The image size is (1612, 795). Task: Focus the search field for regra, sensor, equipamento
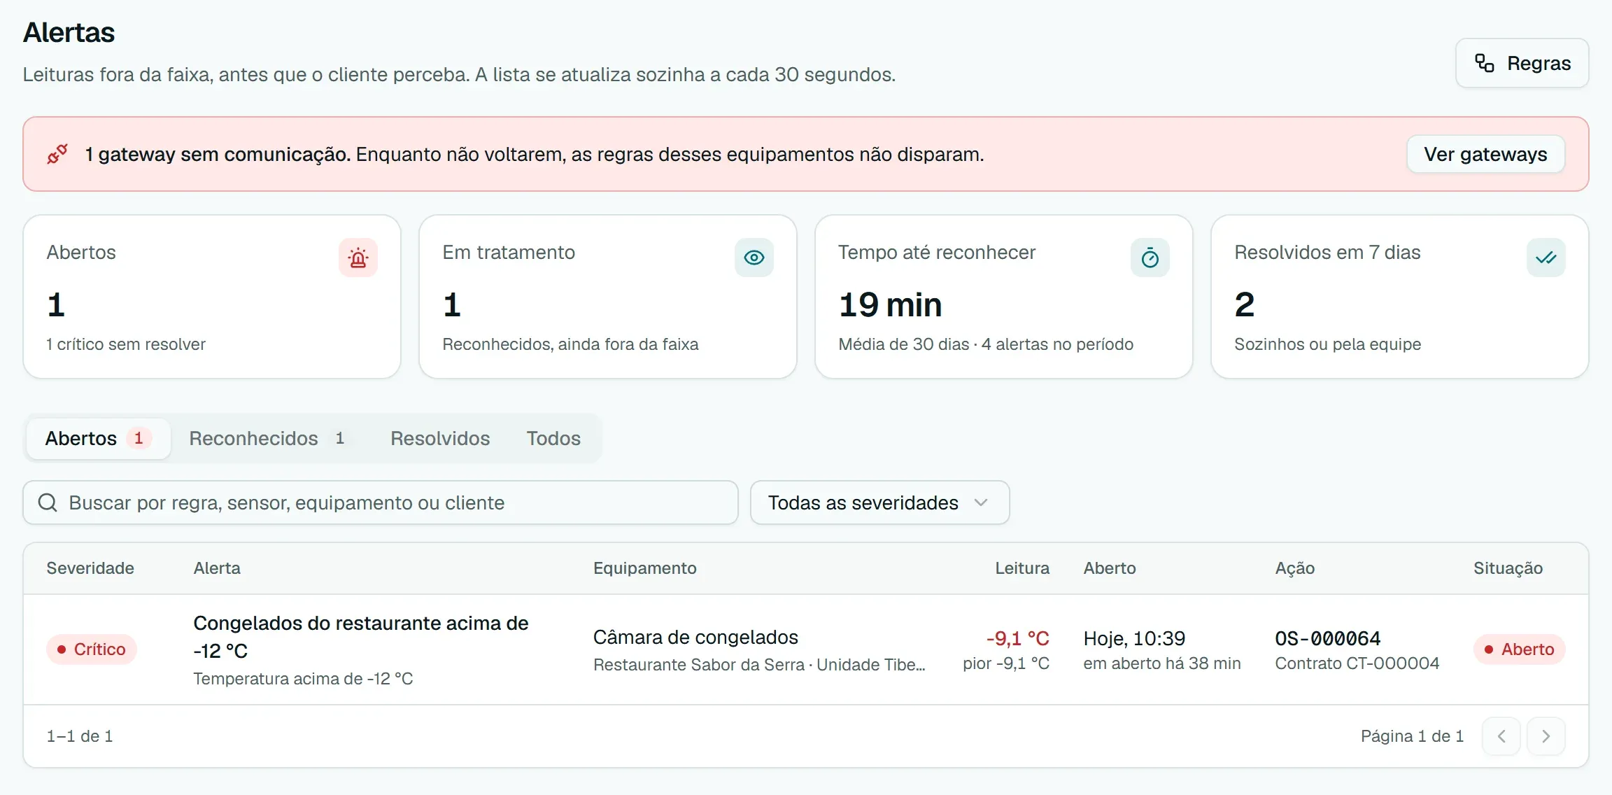[381, 502]
